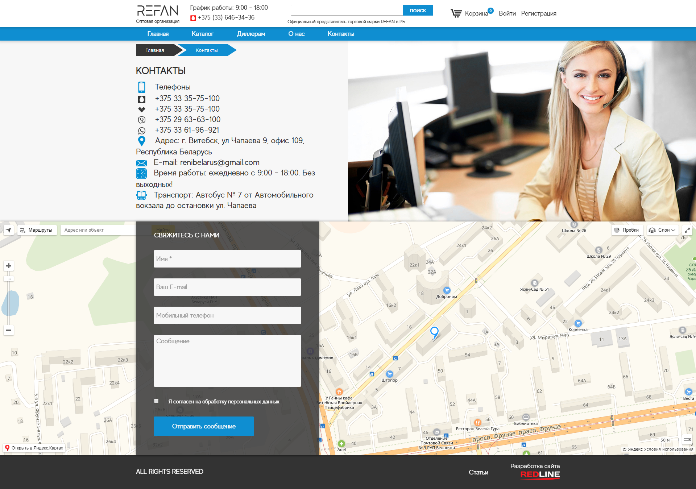Click phone number +375 33 61-96-921
This screenshot has width=696, height=489.
pos(187,130)
